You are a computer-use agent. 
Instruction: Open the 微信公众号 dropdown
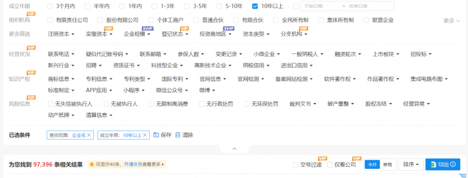point(172,90)
